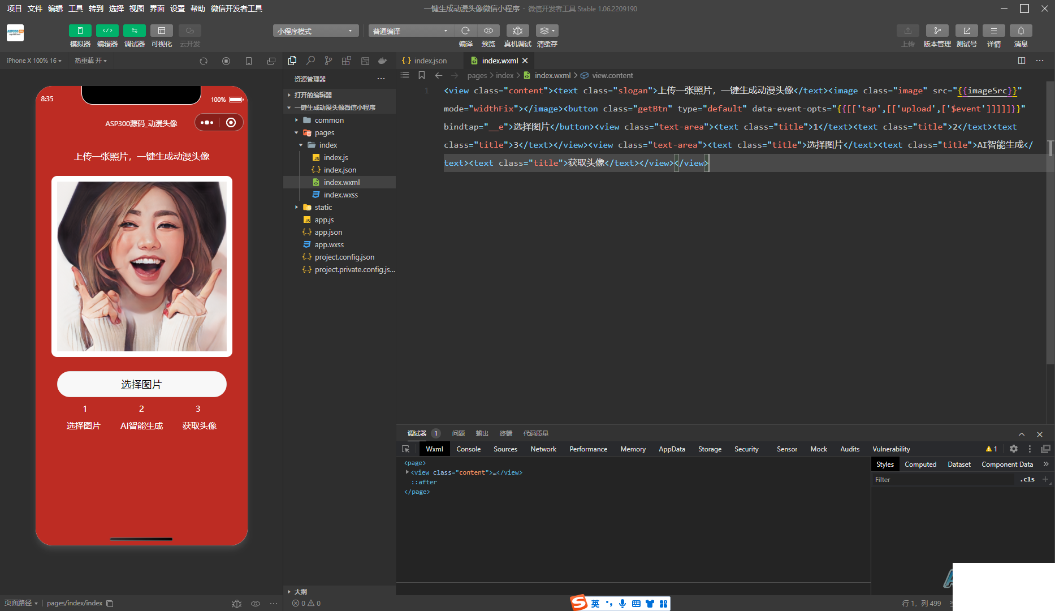Click the Filter field in Styles
This screenshot has height=611, width=1055.
944,479
